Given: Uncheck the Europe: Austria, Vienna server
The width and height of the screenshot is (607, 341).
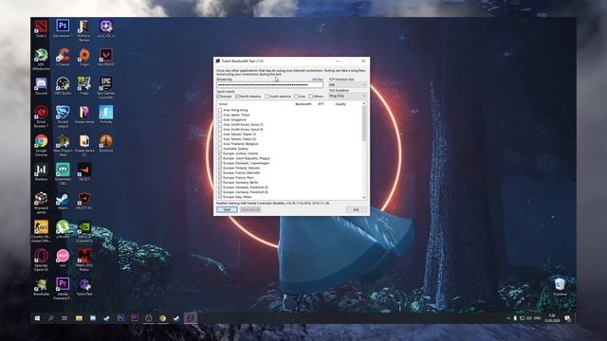Looking at the screenshot, I should pos(220,153).
